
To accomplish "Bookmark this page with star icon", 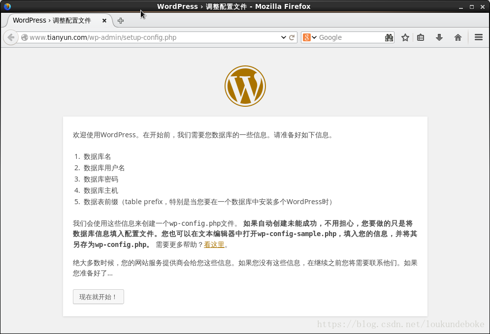I will click(405, 37).
